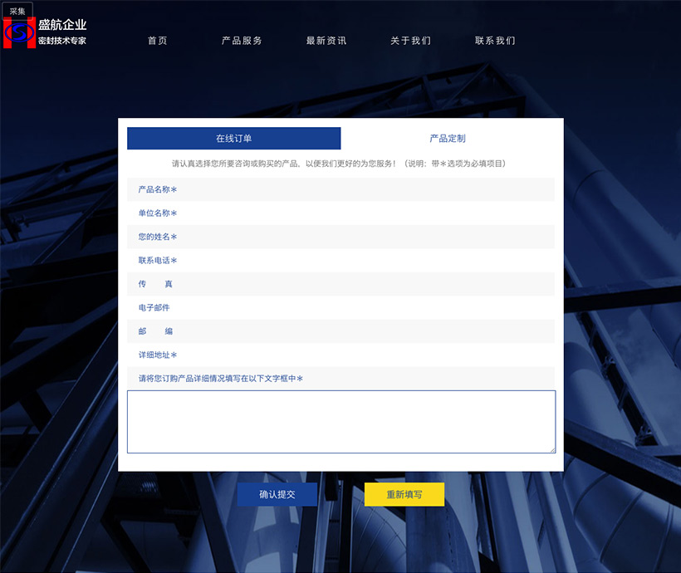Go to the 产品服务 menu item

[242, 41]
